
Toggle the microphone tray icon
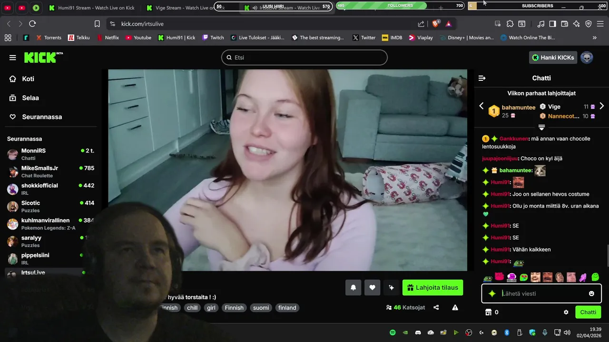click(x=545, y=332)
